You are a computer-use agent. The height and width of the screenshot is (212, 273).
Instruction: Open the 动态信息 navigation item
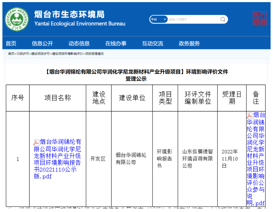pyautogui.click(x=79, y=43)
